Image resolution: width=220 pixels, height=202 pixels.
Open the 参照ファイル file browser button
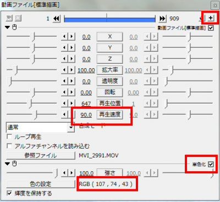(x=40, y=156)
